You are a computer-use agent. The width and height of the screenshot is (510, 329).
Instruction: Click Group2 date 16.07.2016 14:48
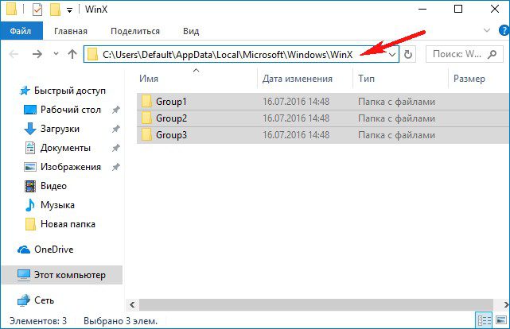(296, 118)
